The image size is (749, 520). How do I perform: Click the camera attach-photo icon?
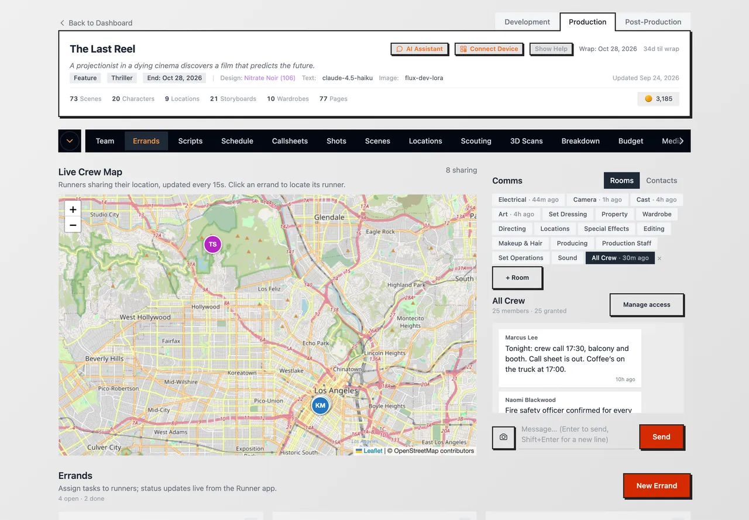tap(503, 437)
